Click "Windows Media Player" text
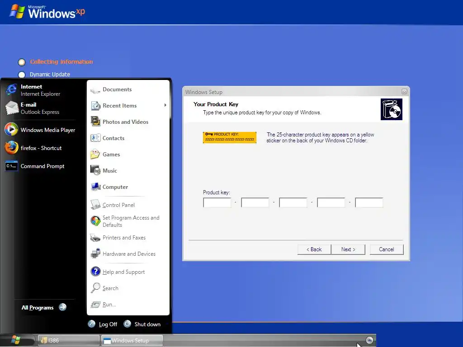This screenshot has width=463, height=347. pos(48,130)
